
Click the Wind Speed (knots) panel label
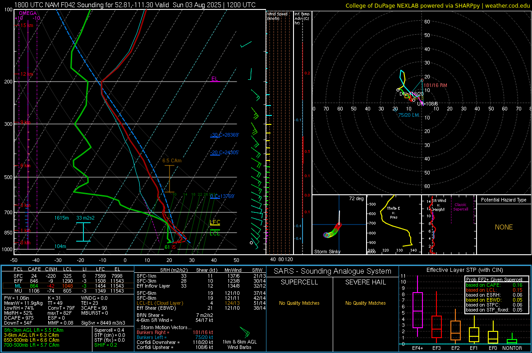(277, 16)
